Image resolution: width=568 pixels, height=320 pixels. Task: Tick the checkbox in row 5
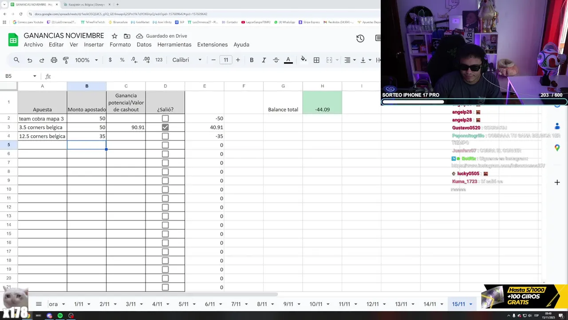pyautogui.click(x=165, y=145)
